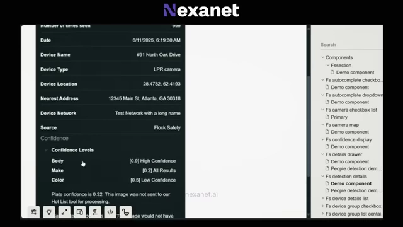Click Make value [0.2] All Results
Image resolution: width=403 pixels, height=227 pixels.
[159, 170]
